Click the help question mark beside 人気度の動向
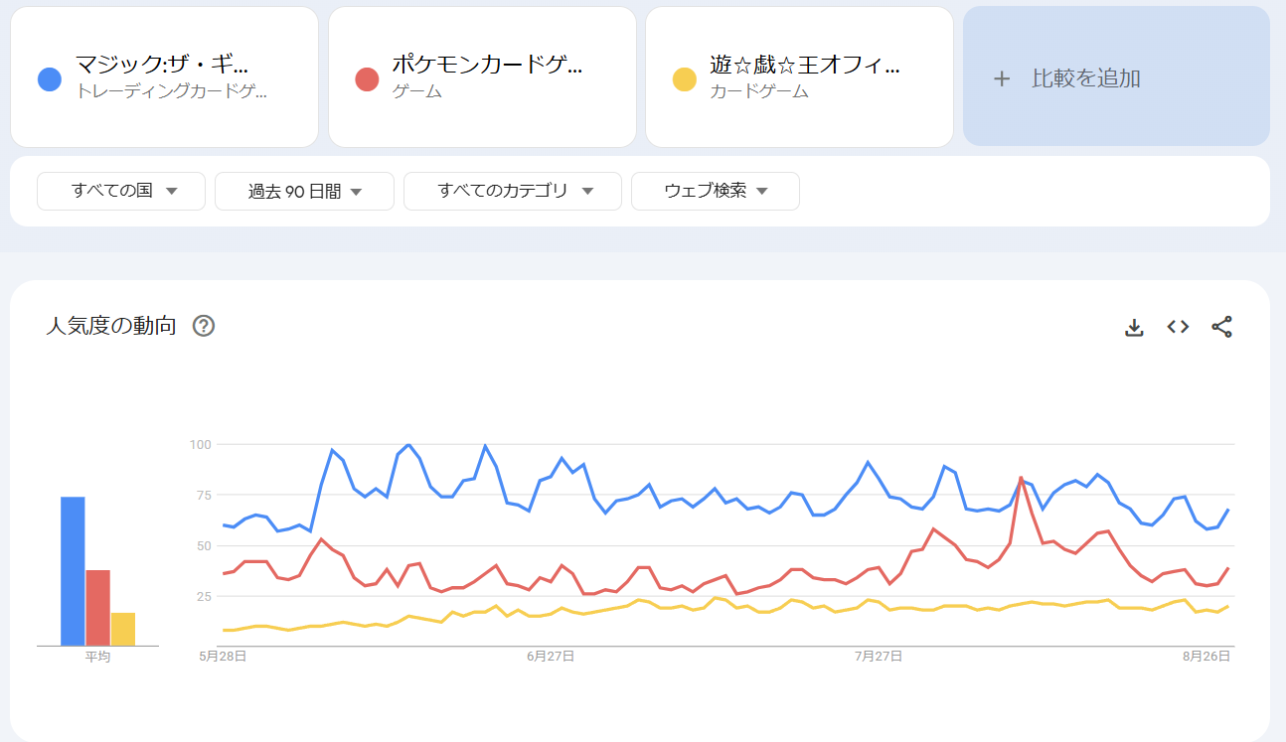This screenshot has width=1286, height=742. pos(204,326)
